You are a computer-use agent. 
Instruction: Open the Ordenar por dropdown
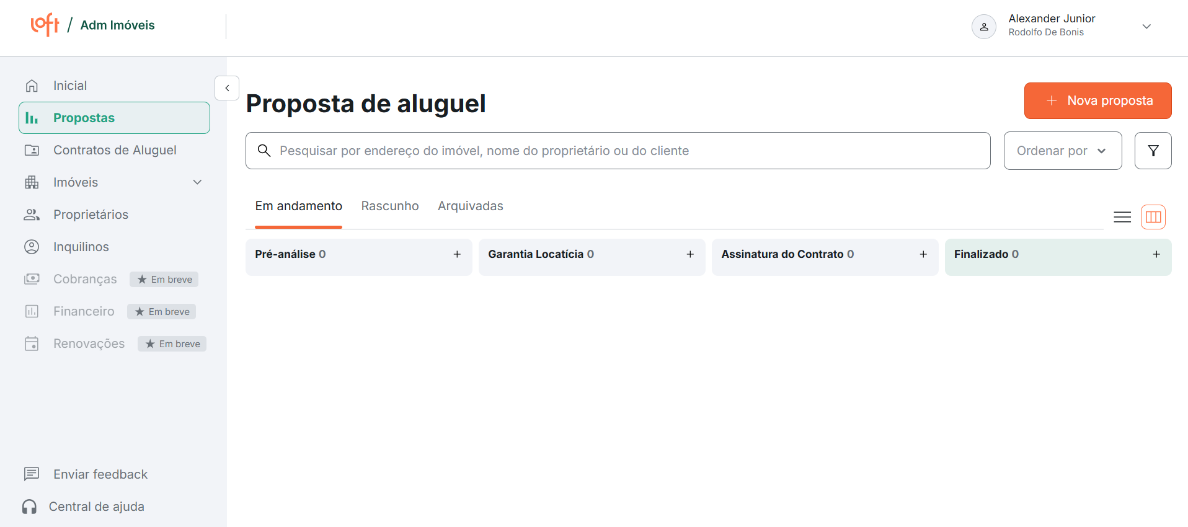tap(1062, 151)
